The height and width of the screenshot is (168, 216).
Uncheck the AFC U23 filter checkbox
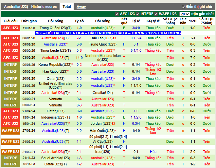coord(117,14)
